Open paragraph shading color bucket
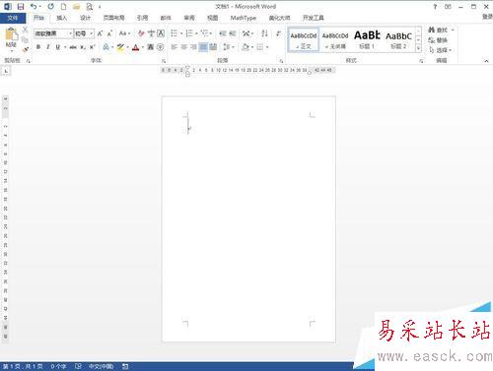 pos(246,47)
